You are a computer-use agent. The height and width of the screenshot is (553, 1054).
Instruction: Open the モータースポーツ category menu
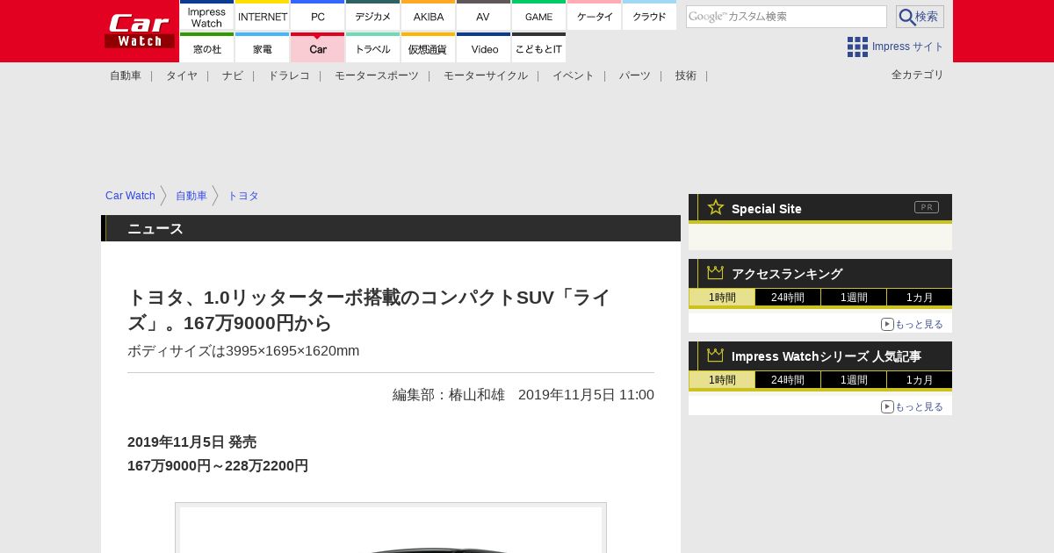(x=377, y=75)
